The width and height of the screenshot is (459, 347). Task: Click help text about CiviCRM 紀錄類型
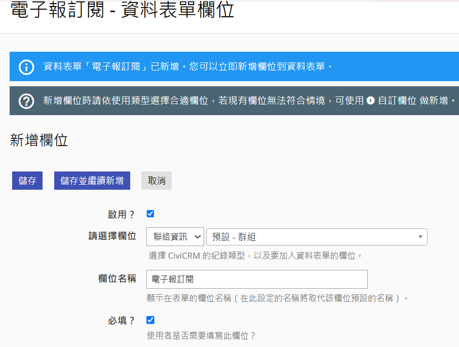point(255,256)
